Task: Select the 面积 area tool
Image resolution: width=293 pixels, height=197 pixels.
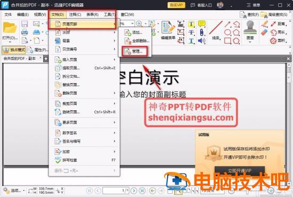Action: coord(279,40)
